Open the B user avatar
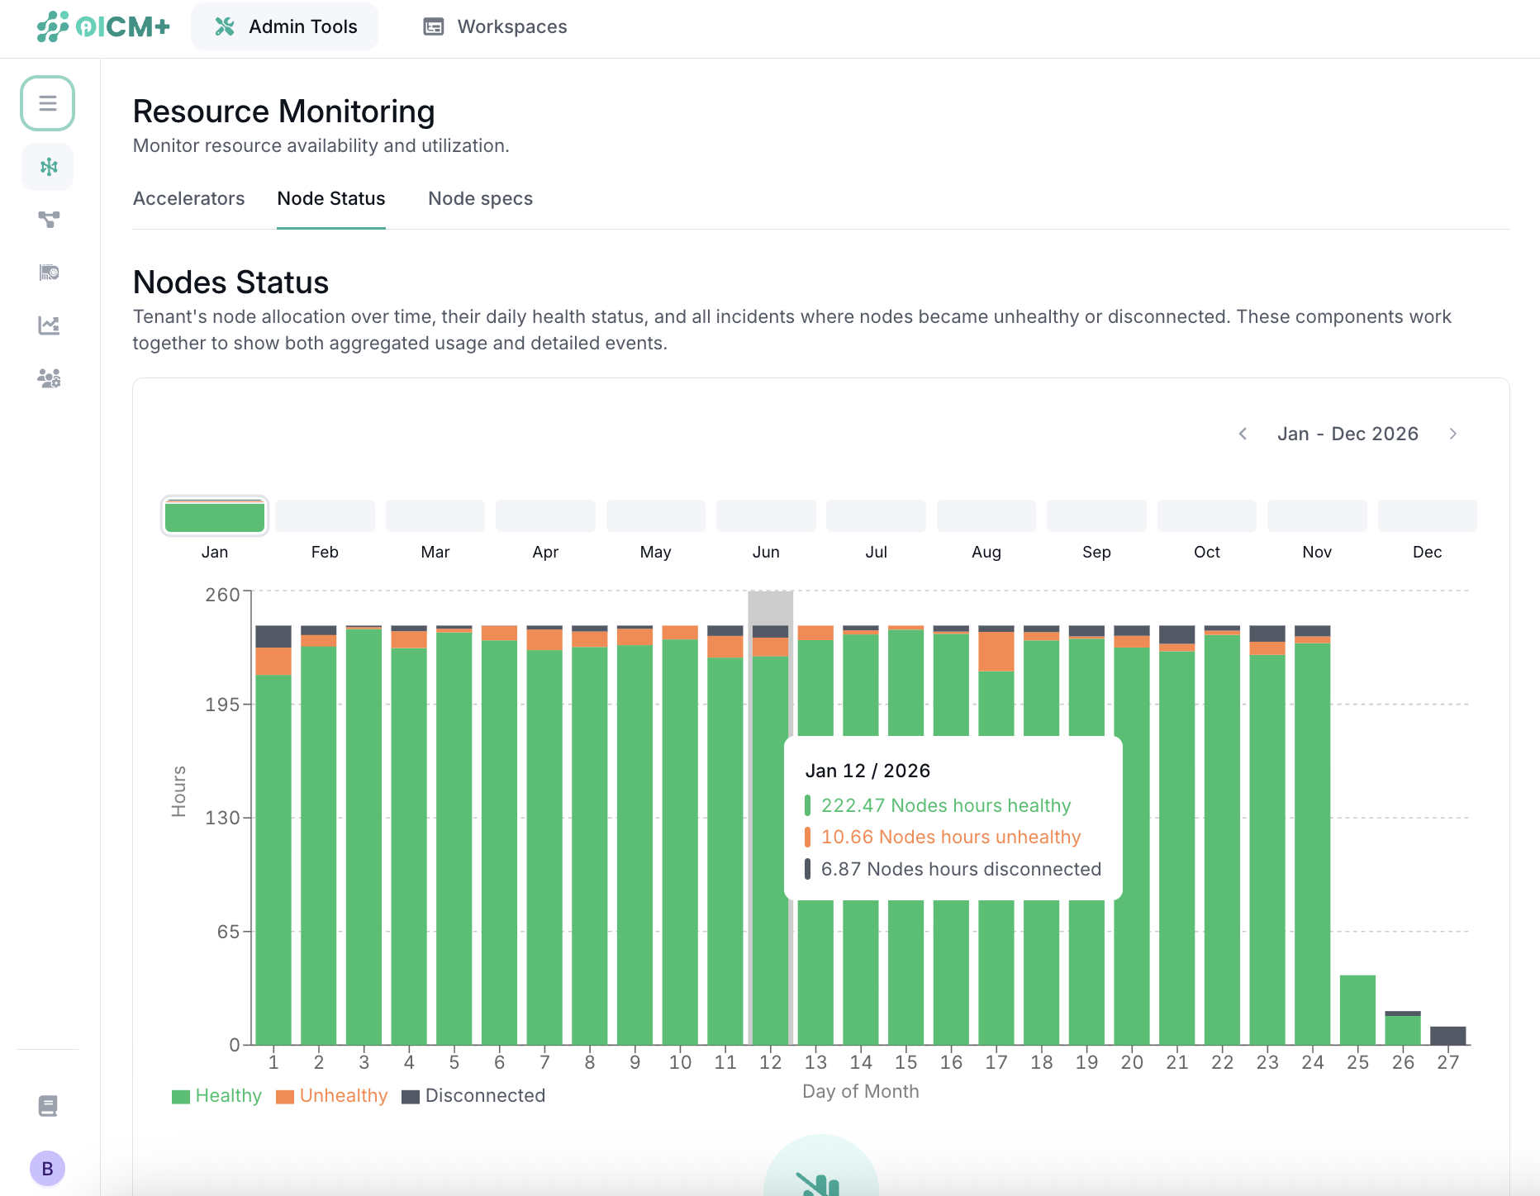The height and width of the screenshot is (1196, 1540). coord(47,1168)
